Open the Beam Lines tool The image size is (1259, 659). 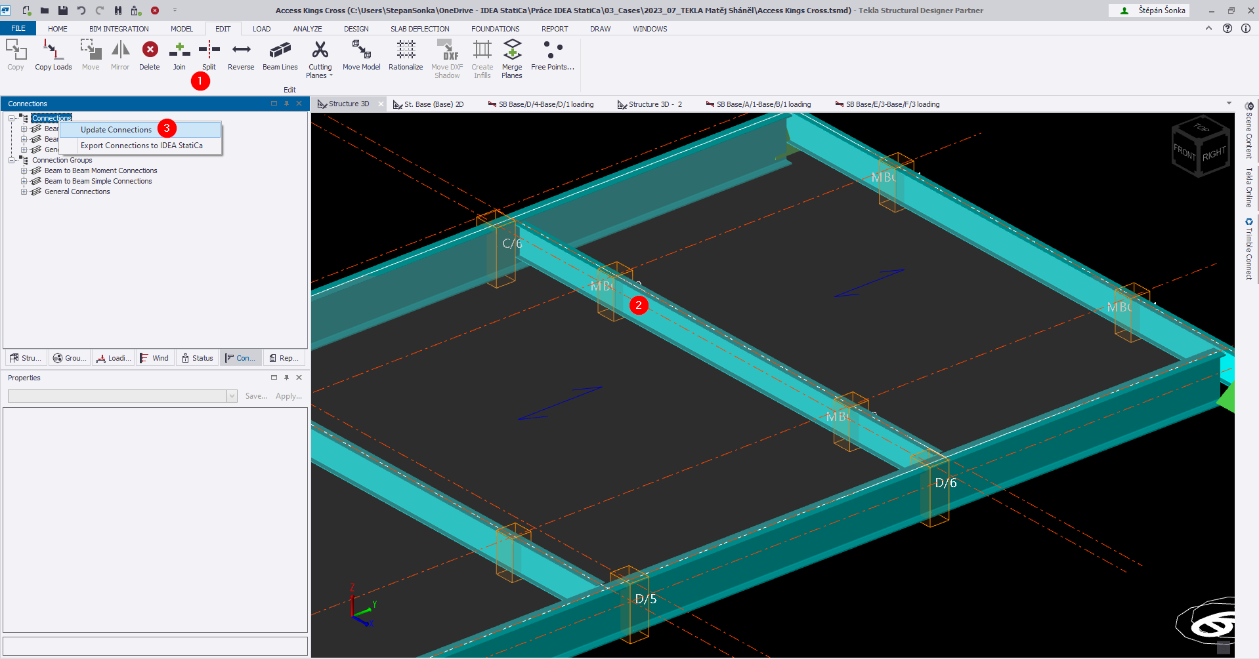[280, 55]
